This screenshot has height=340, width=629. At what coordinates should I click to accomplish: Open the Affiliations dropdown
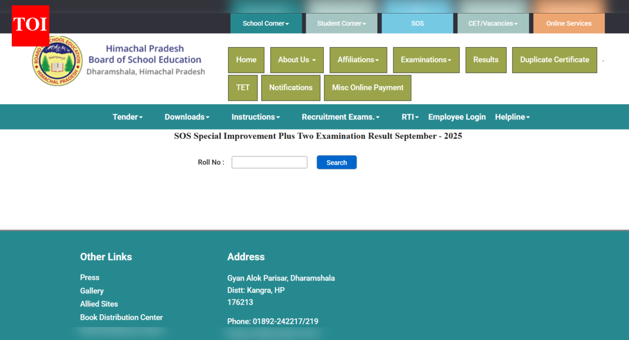pyautogui.click(x=358, y=59)
